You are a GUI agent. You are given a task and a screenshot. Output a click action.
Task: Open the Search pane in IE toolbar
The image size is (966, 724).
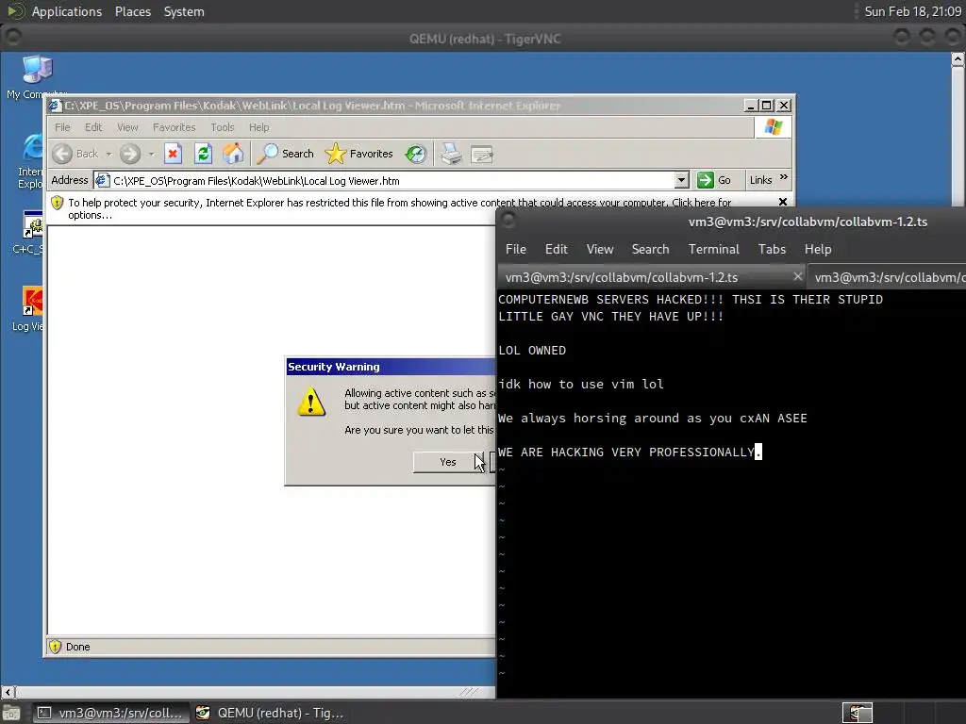[x=285, y=154]
